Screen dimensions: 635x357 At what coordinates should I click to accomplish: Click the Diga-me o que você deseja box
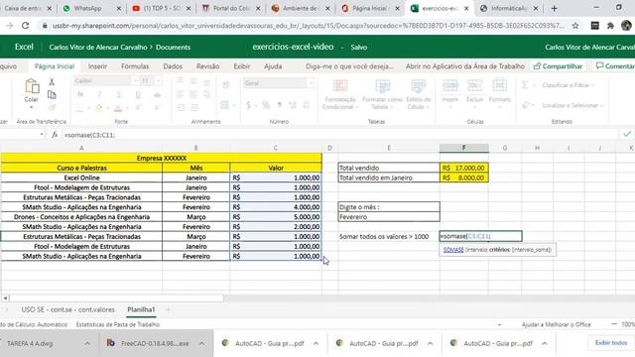click(x=349, y=66)
